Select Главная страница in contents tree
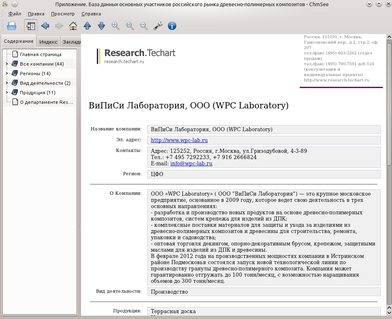Viewport: 392px width, 319px height. pos(40,54)
